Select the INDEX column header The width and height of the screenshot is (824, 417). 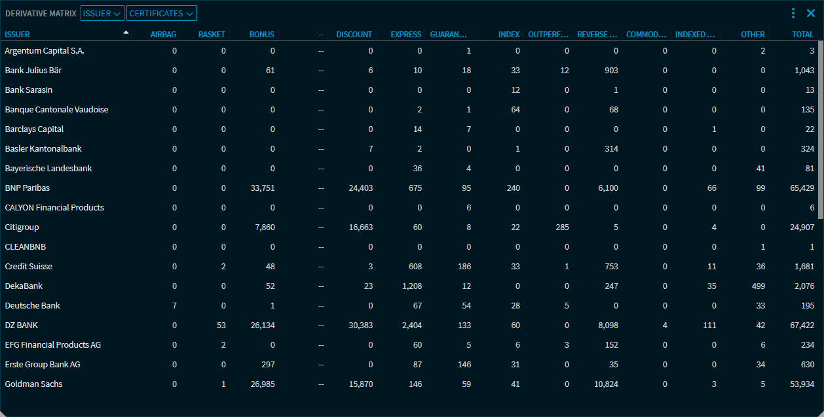click(x=509, y=35)
